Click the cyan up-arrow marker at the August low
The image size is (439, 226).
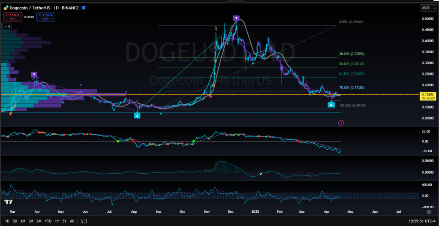tap(137, 115)
